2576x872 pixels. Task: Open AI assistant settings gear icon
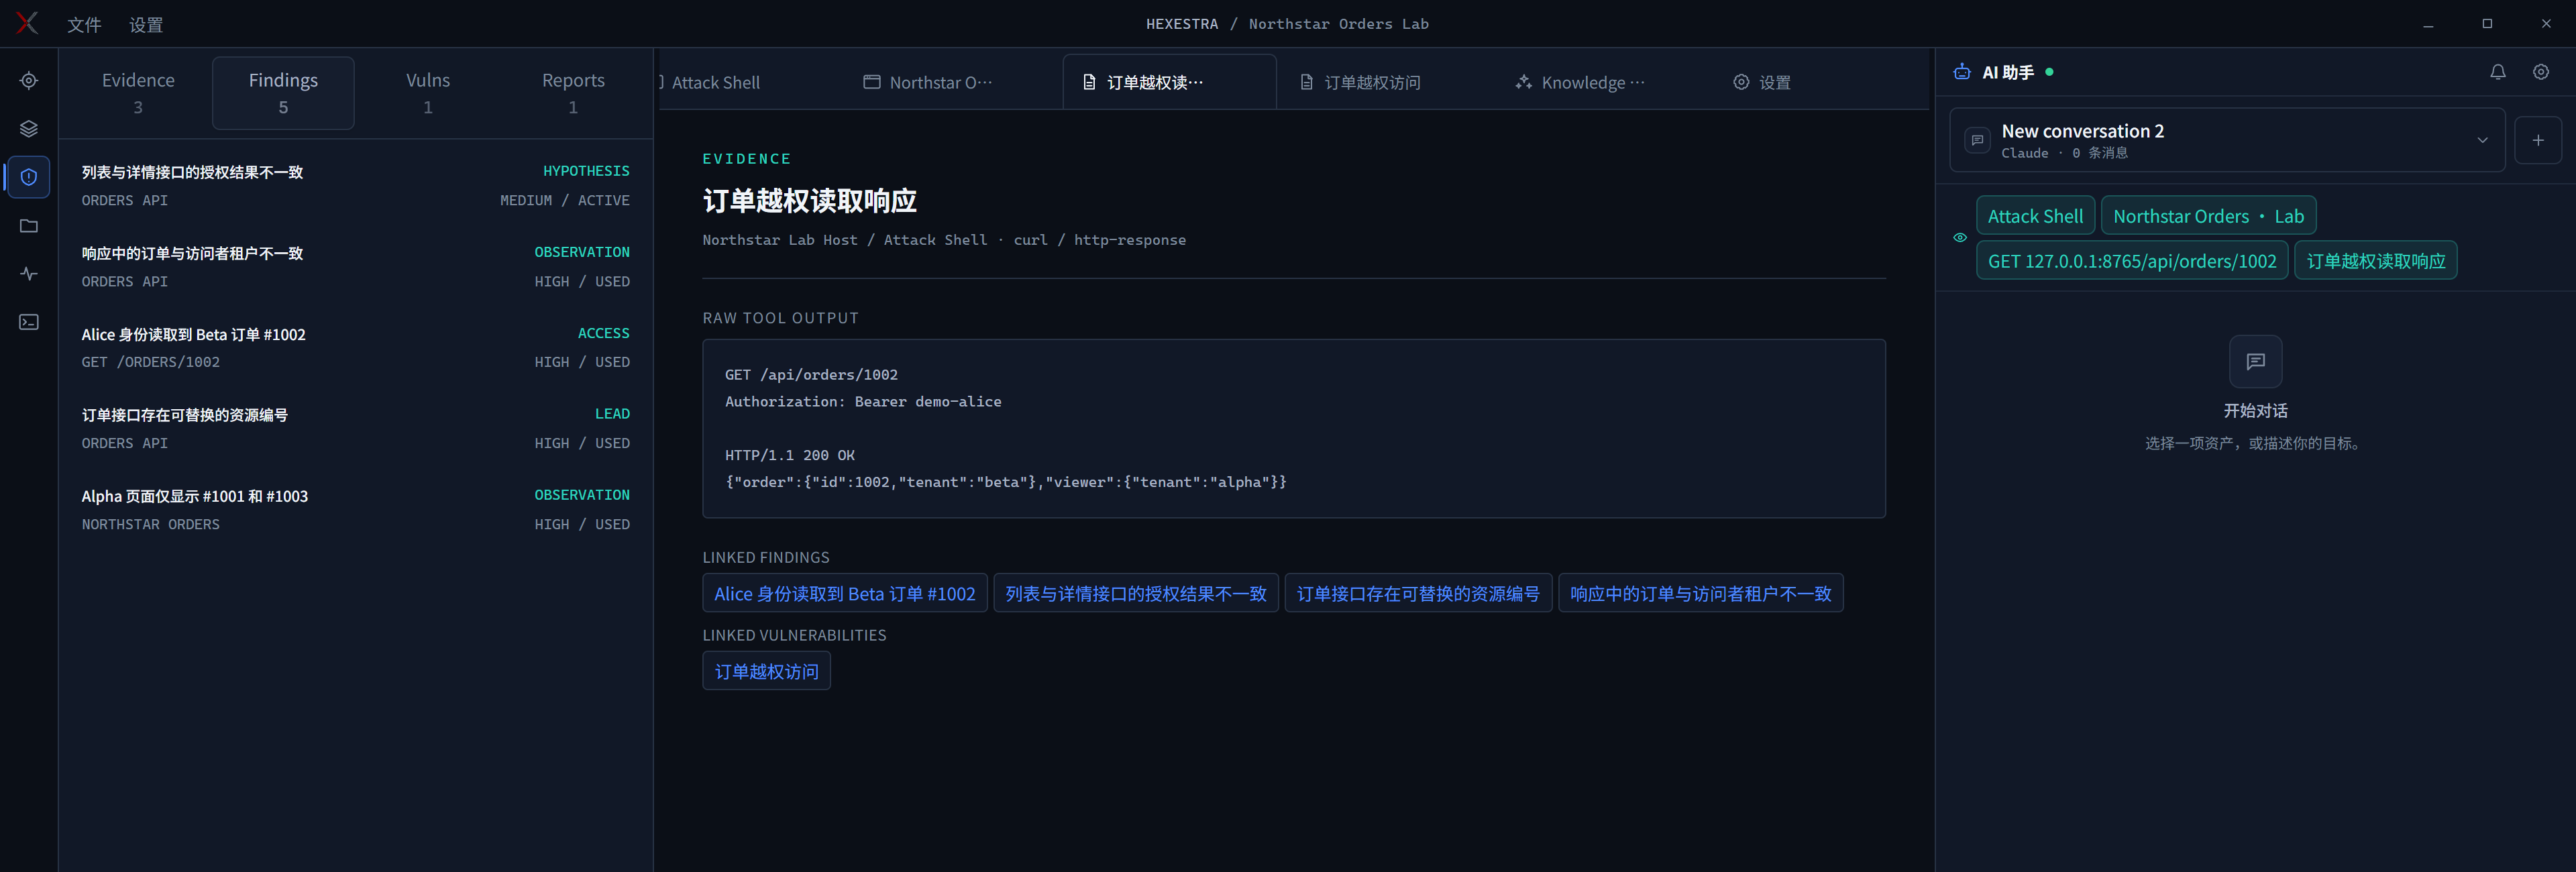(x=2541, y=72)
